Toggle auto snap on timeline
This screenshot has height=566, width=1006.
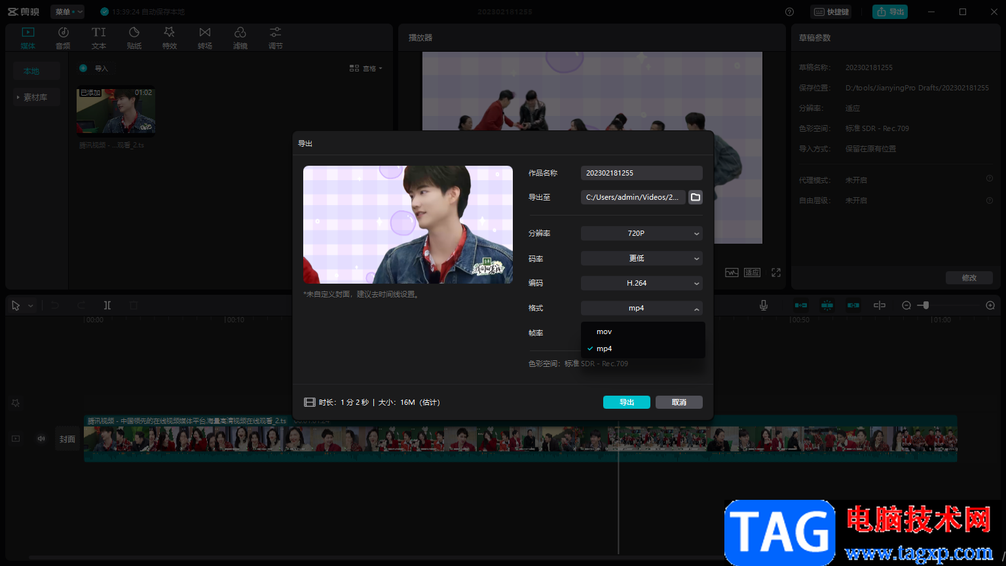pyautogui.click(x=827, y=305)
